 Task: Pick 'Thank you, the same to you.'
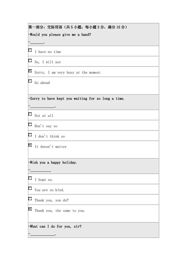click(x=30, y=209)
